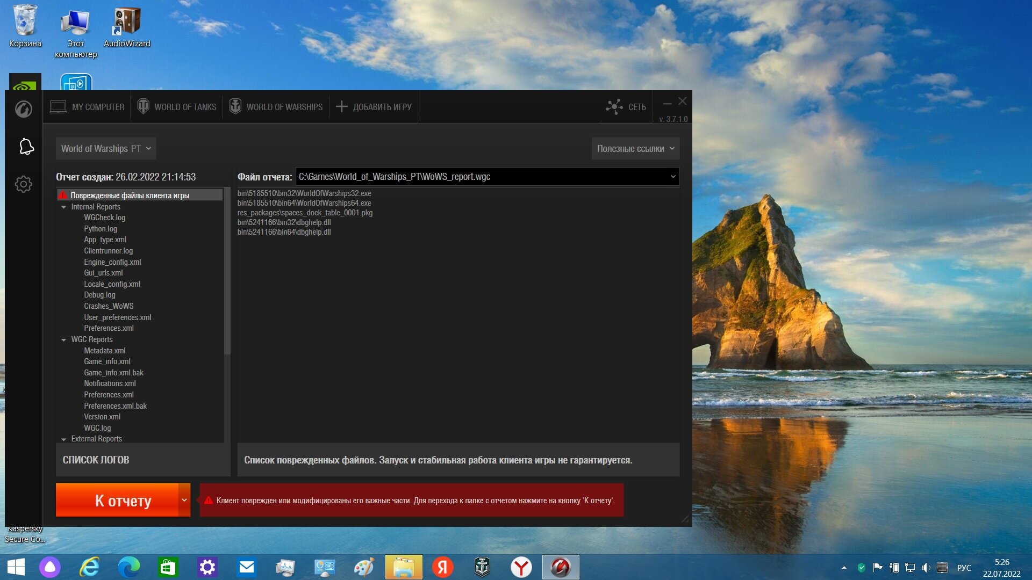The image size is (1032, 580).
Task: Click the К отчету button
Action: (x=117, y=501)
